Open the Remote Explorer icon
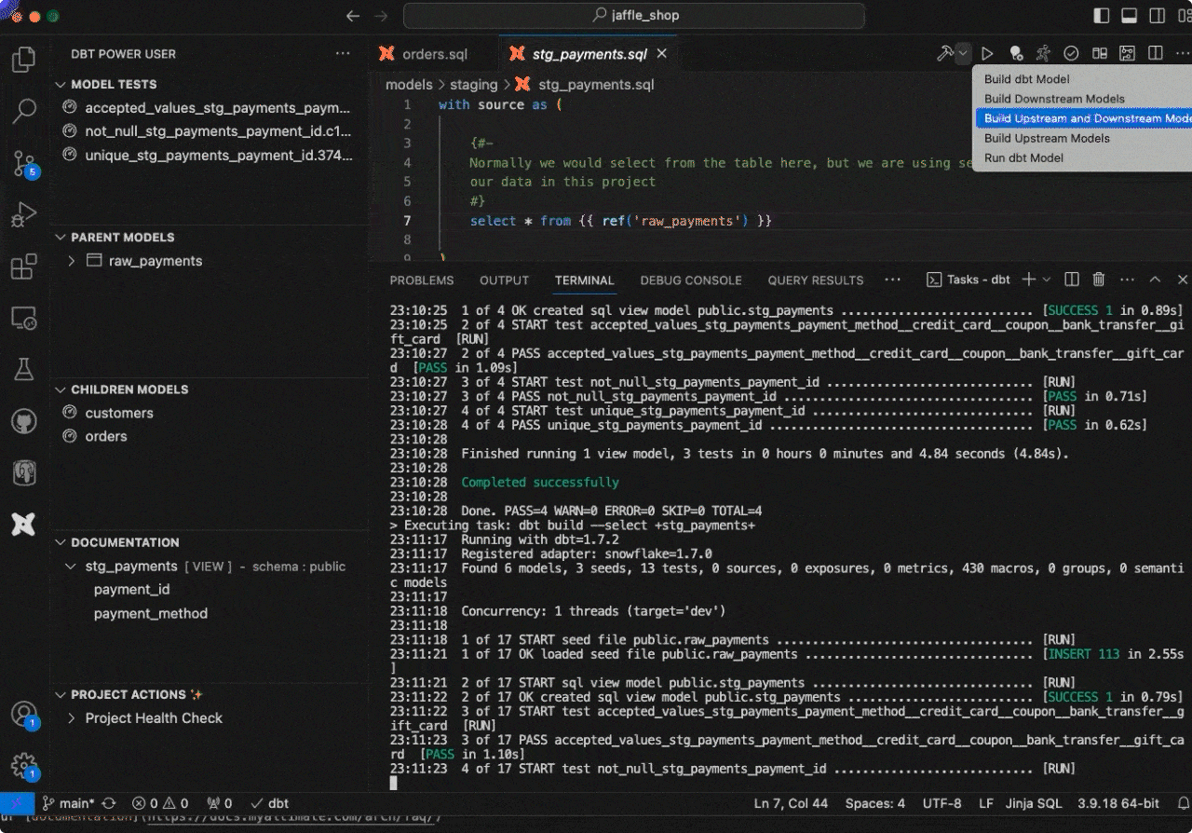 (x=24, y=318)
